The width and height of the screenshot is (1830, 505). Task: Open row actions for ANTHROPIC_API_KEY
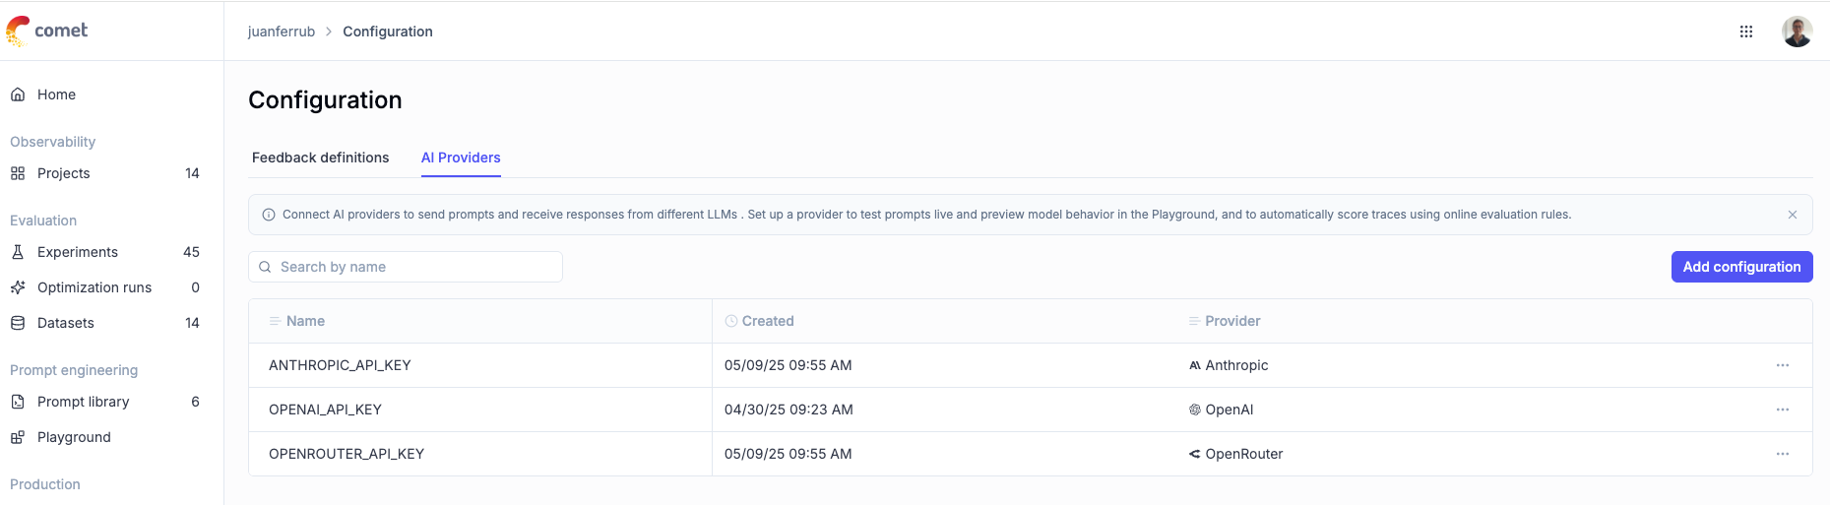tap(1782, 365)
